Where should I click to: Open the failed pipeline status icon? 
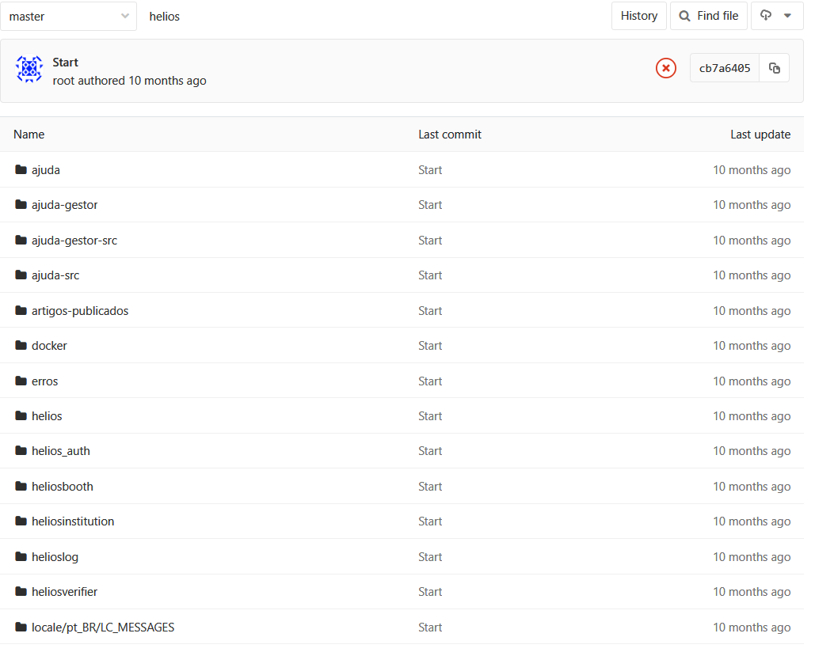click(x=666, y=68)
